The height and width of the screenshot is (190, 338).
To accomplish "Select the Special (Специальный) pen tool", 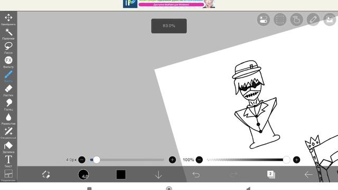I will pyautogui.click(x=8, y=133).
